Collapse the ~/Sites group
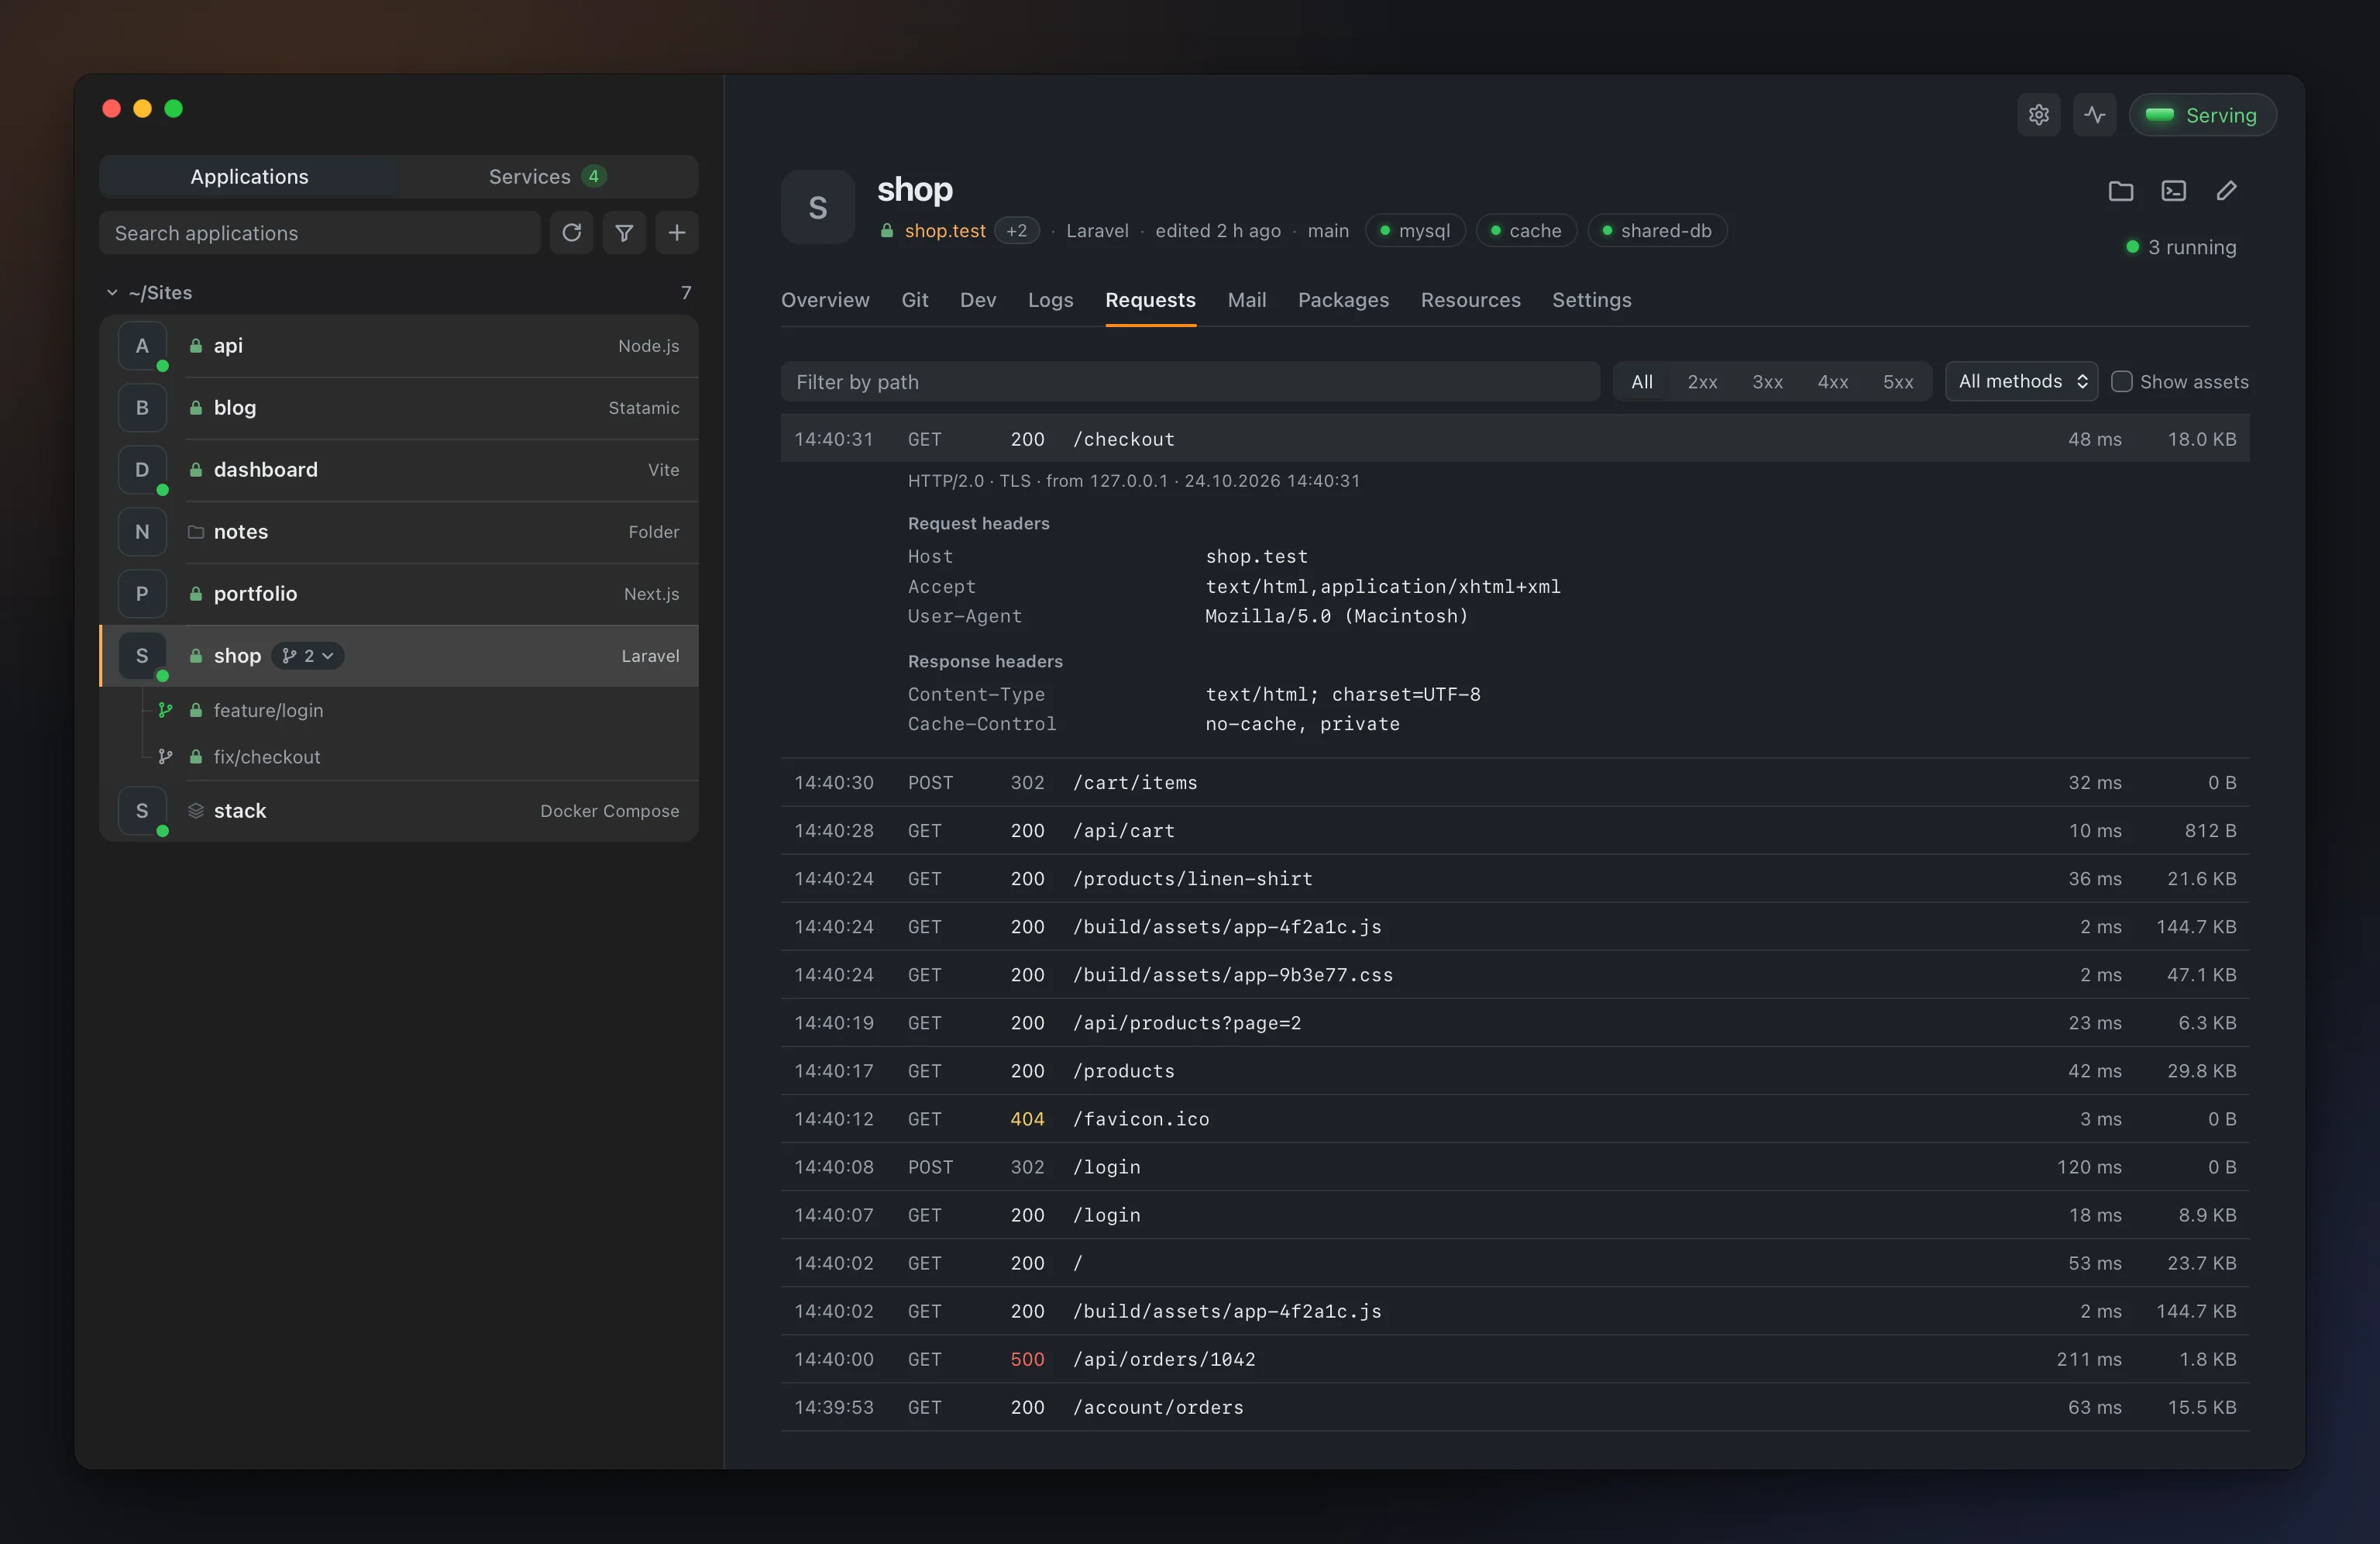 tap(112, 293)
